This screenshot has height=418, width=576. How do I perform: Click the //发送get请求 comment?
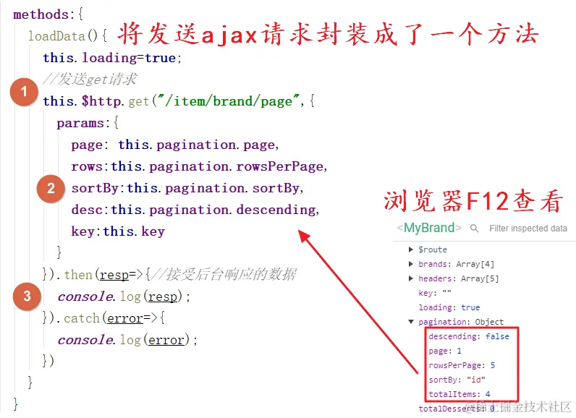pos(89,79)
